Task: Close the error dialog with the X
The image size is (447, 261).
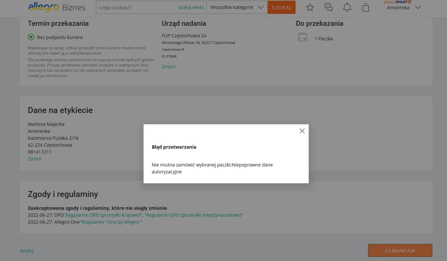Action: coord(302,131)
